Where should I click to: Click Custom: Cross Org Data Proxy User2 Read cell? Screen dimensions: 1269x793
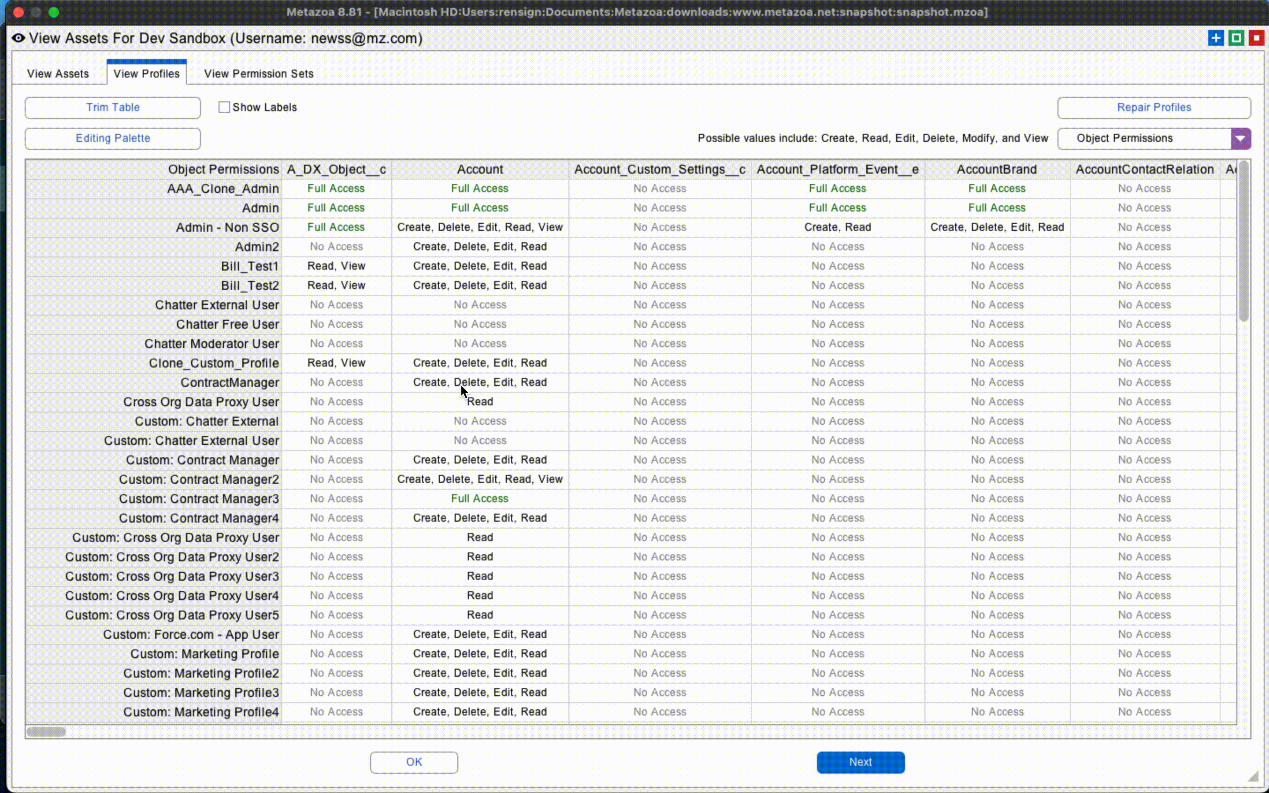click(x=480, y=557)
